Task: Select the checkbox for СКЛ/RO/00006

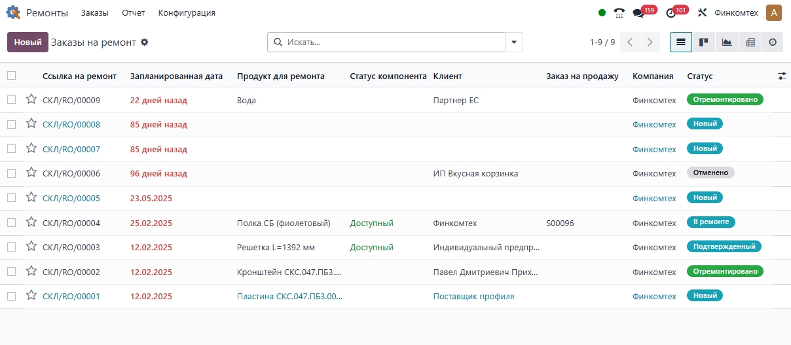Action: point(11,173)
